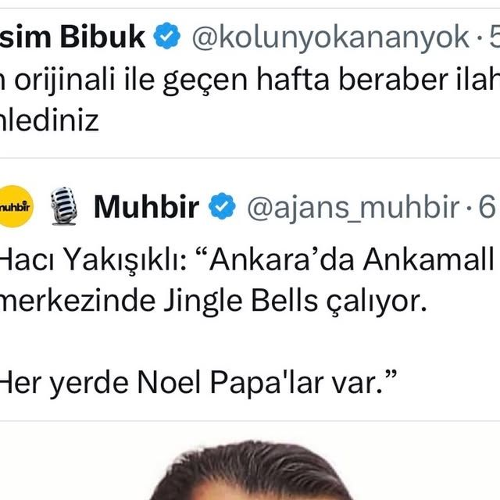Click the timestamp after @kolunyokananyok
The image size is (500, 500).
[495, 36]
